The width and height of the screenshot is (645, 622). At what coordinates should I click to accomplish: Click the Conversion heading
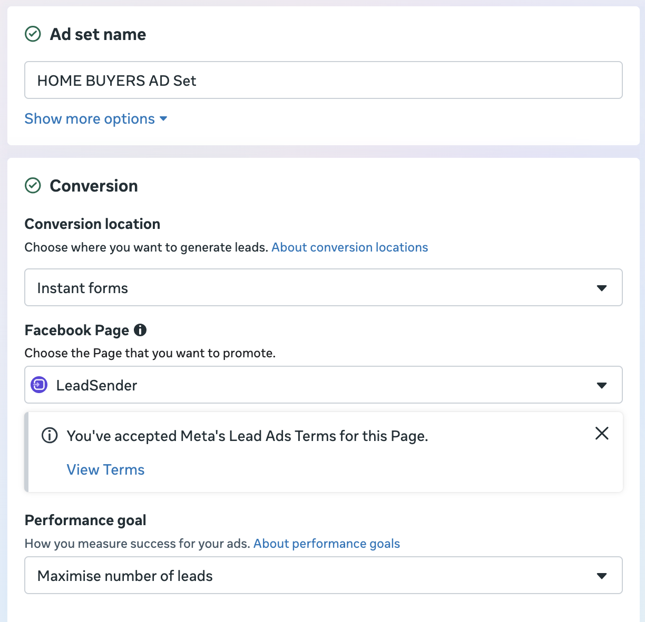click(x=94, y=186)
